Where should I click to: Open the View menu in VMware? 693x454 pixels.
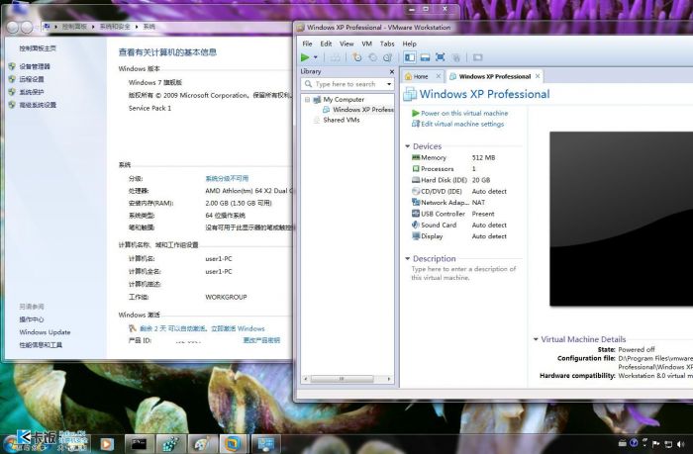[346, 44]
